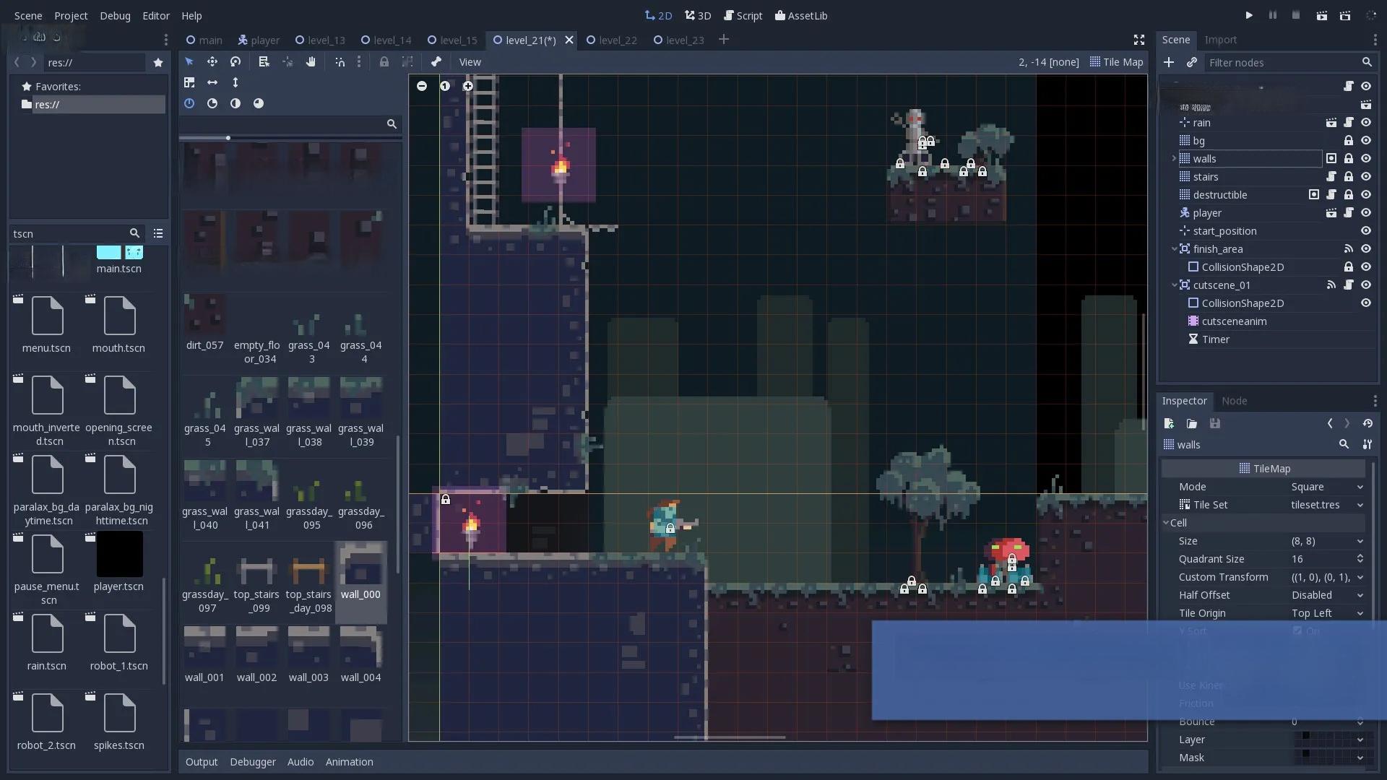Adjust the tile palette zoom slider
The height and width of the screenshot is (780, 1387).
(228, 138)
